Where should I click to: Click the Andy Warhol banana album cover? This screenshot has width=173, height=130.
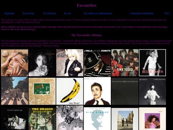[70, 91]
